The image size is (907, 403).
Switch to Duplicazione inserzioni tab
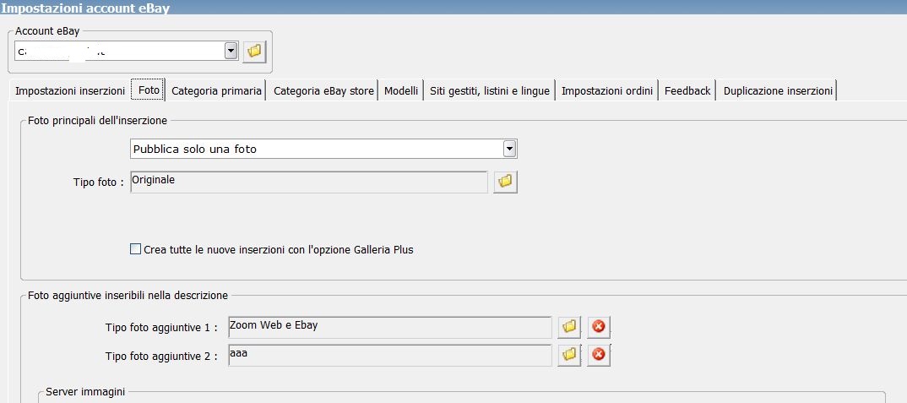coord(778,90)
